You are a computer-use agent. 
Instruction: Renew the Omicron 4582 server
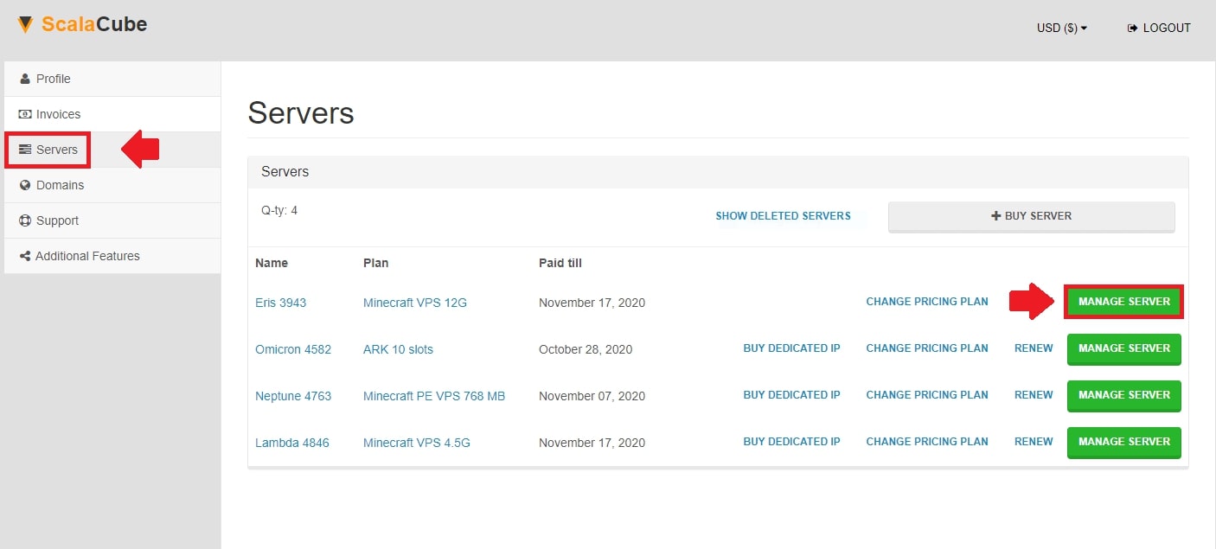1033,348
